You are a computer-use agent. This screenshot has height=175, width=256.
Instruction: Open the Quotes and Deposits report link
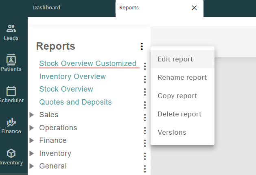[x=75, y=102]
